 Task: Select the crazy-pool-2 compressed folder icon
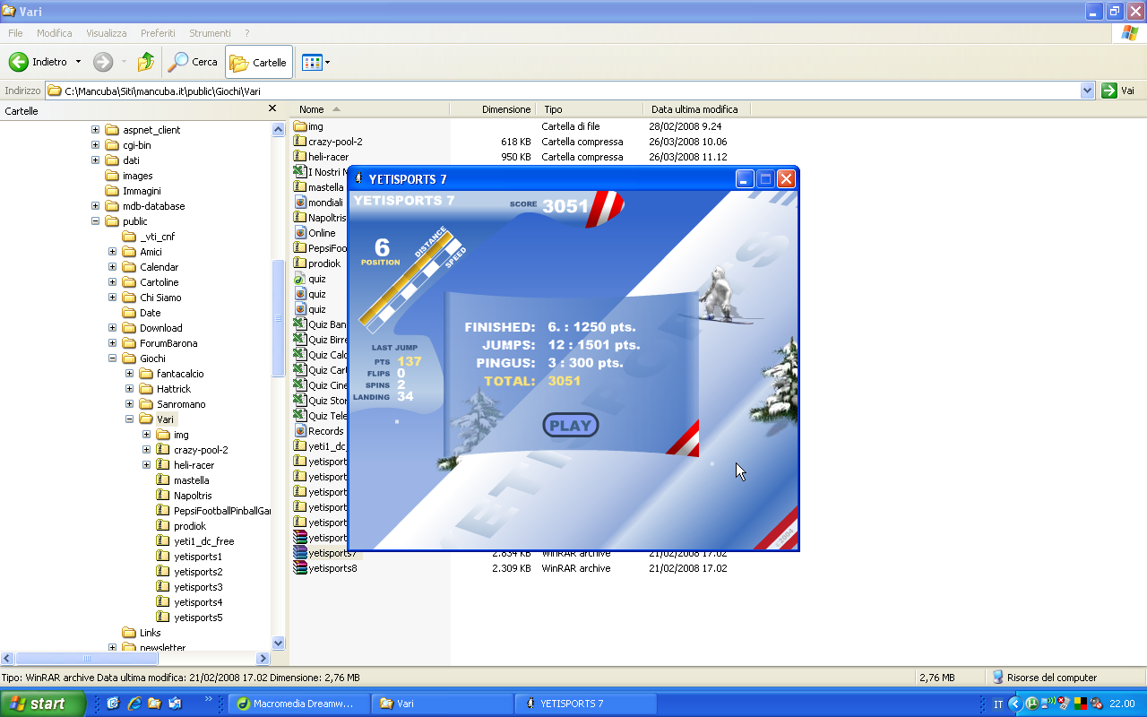(300, 142)
